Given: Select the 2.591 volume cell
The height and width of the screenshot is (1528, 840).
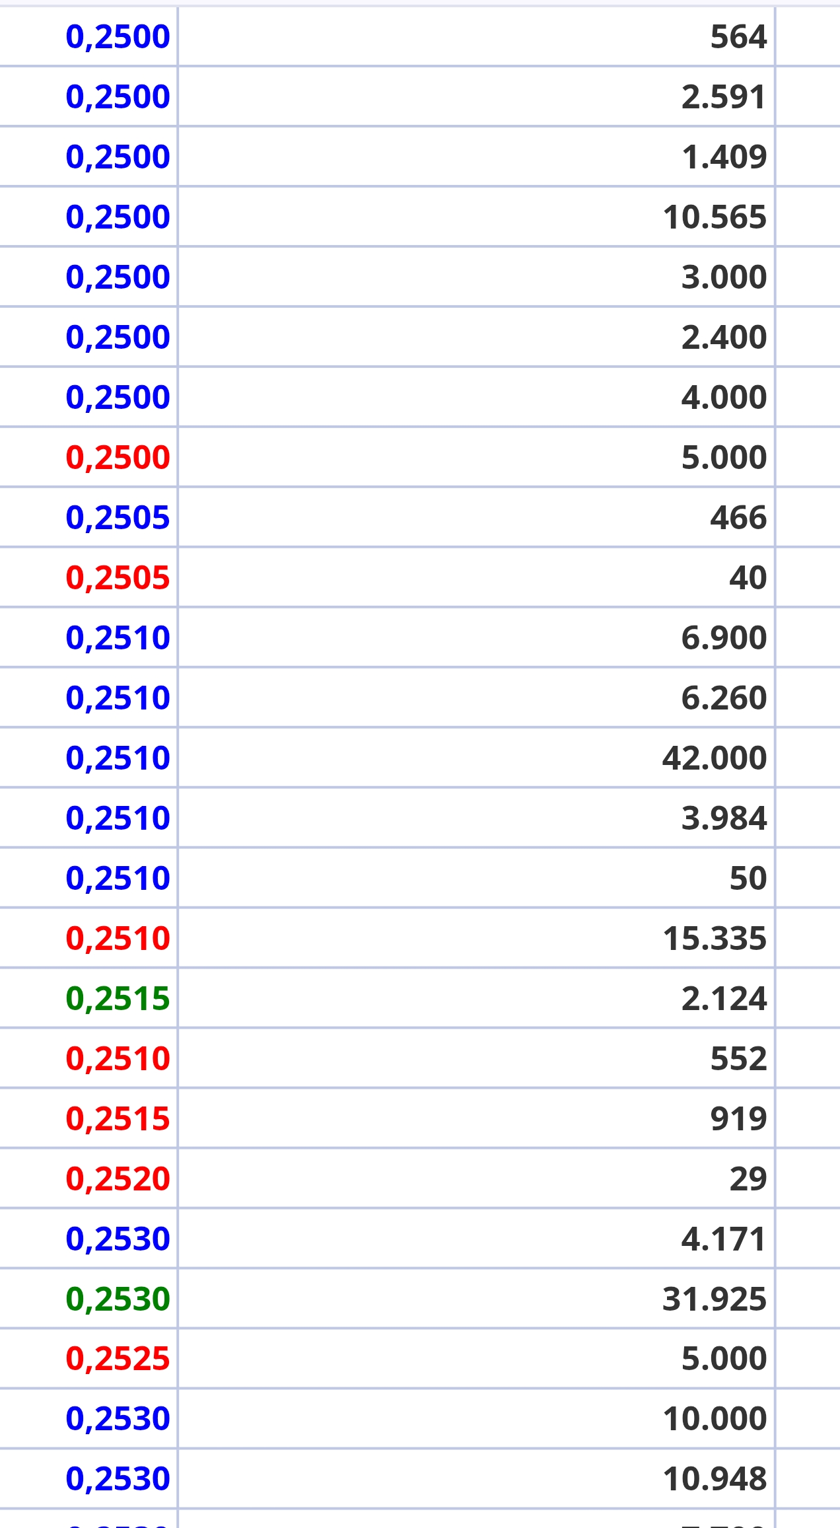Looking at the screenshot, I should point(723,96).
